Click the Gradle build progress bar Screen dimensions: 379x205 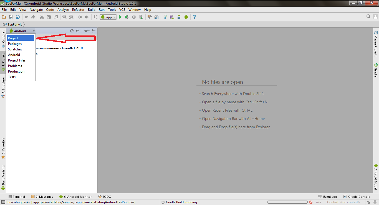pos(287,202)
